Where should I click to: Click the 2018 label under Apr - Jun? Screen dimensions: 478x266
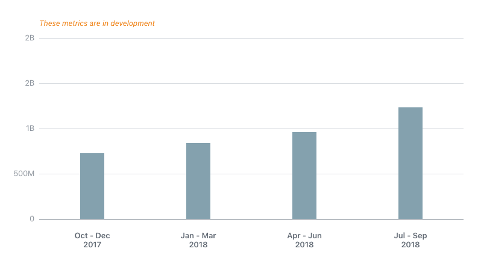pos(304,245)
